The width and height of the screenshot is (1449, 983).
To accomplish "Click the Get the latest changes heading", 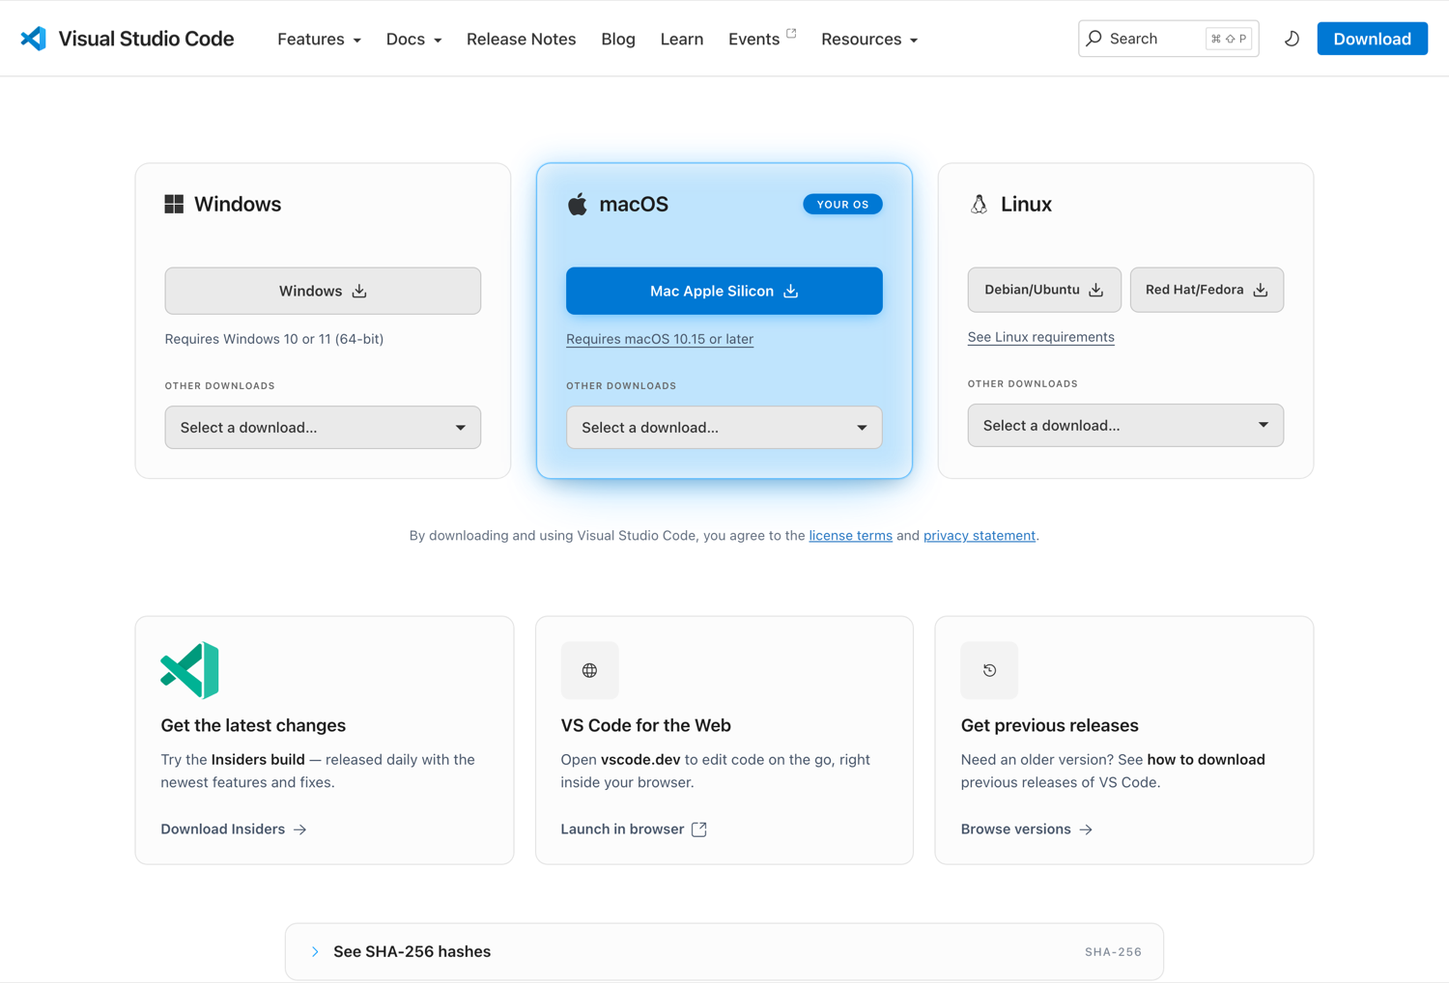I will [253, 725].
